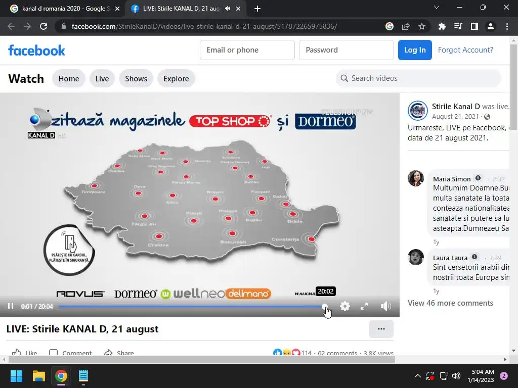Open Chrome tab search chevron

[x=437, y=7]
